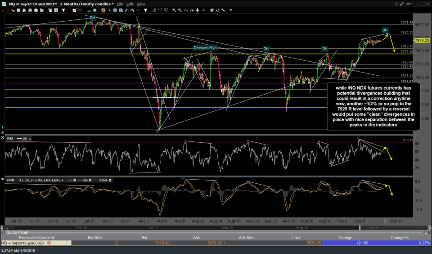Click the PPO indicator label
Viewport: 432px width, 254px height.
[x=11, y=180]
